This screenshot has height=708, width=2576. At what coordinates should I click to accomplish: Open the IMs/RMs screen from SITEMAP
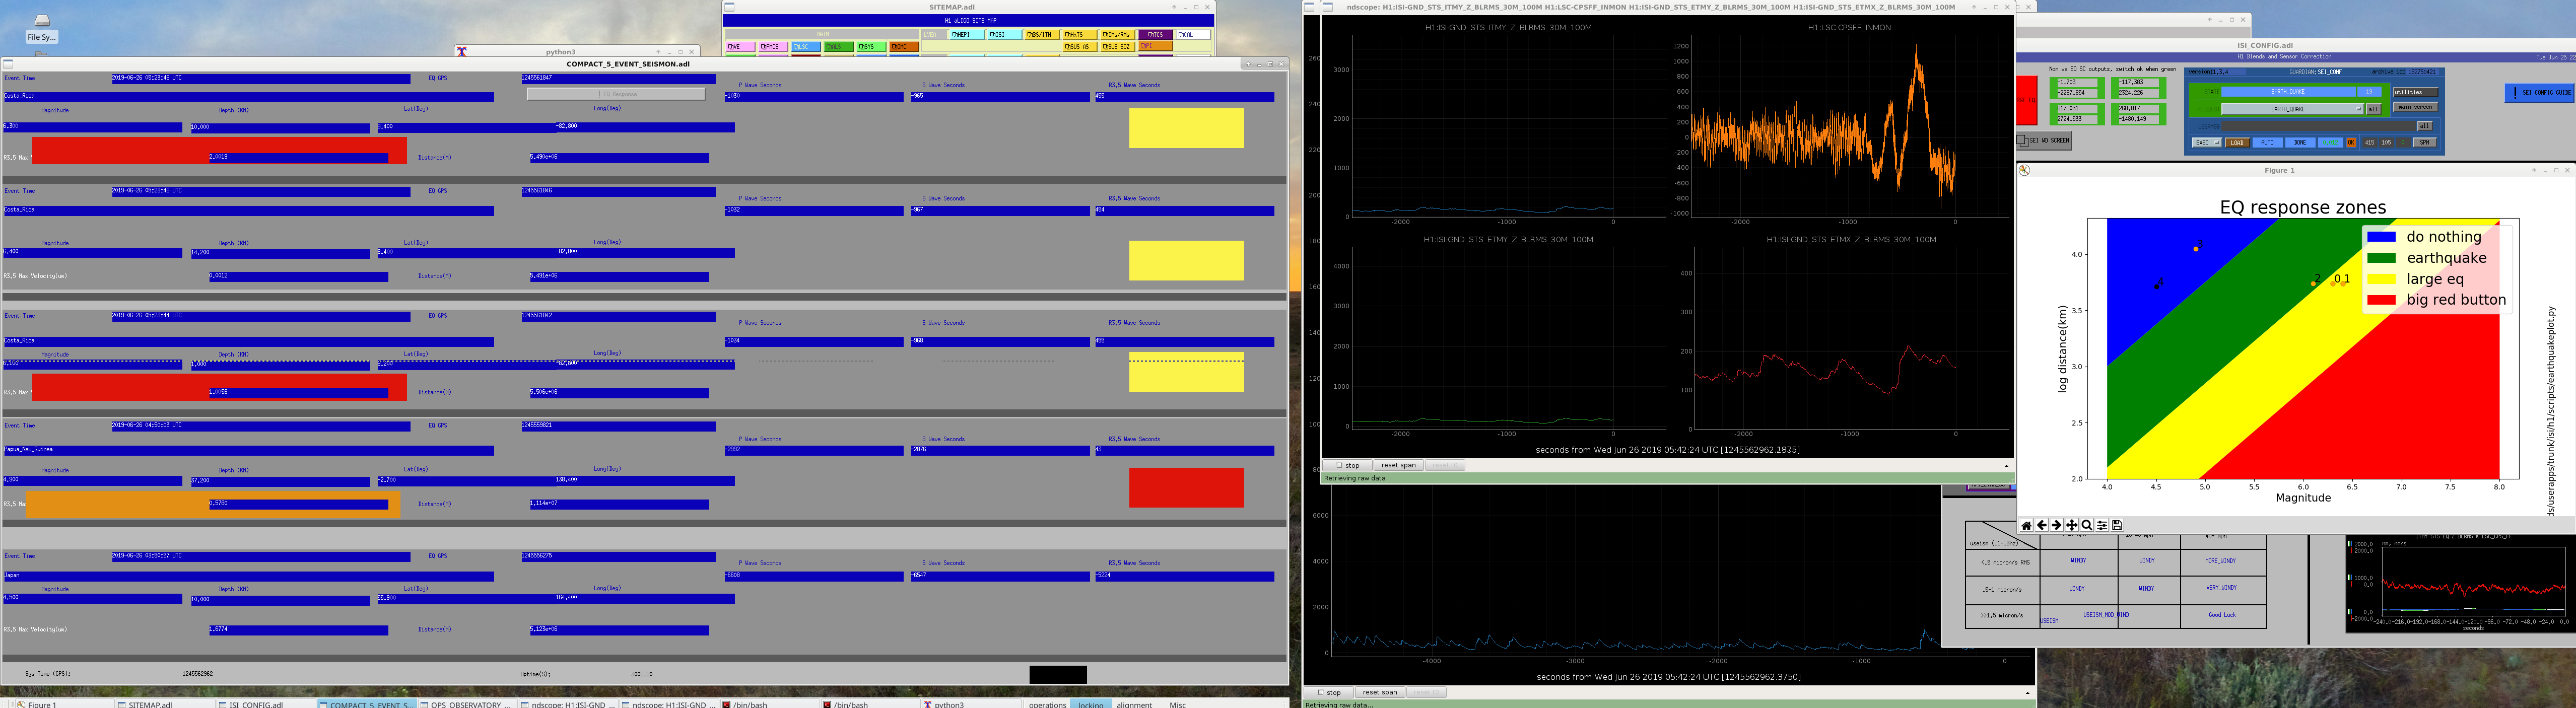coord(1118,35)
